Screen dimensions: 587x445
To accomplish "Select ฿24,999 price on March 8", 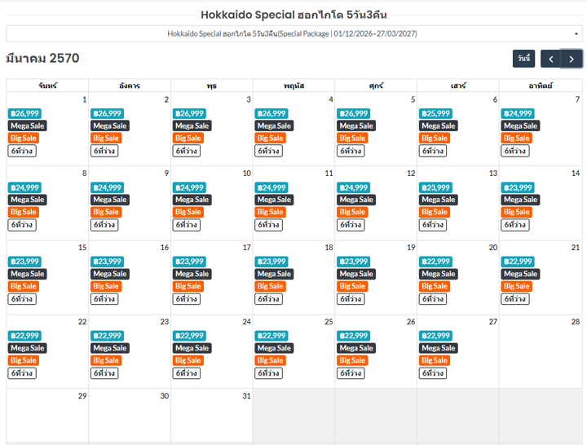I will click(x=24, y=187).
